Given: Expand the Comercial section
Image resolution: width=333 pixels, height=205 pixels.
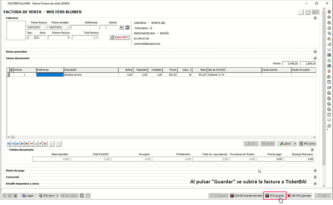Looking at the screenshot, I should coord(315,177).
